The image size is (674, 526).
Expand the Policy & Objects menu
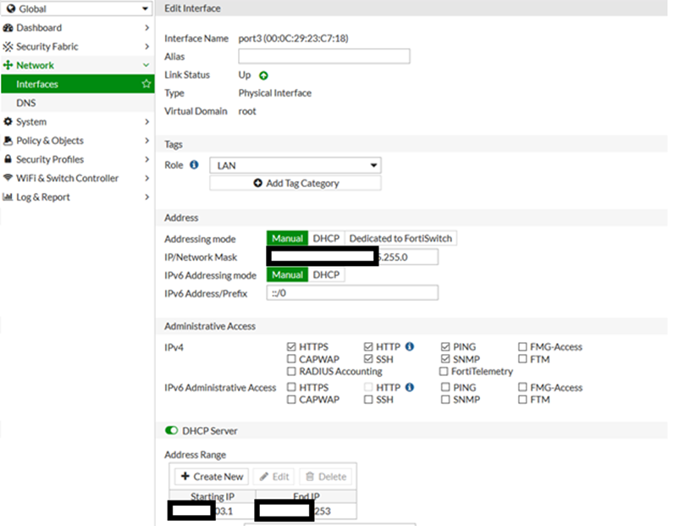75,141
